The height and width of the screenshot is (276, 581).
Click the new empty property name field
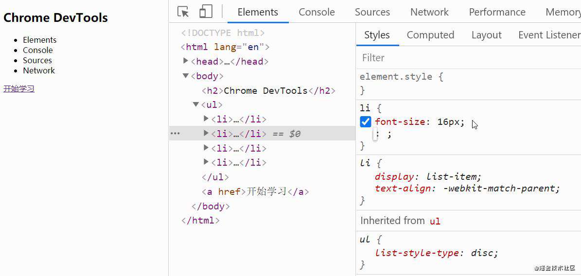(x=375, y=135)
